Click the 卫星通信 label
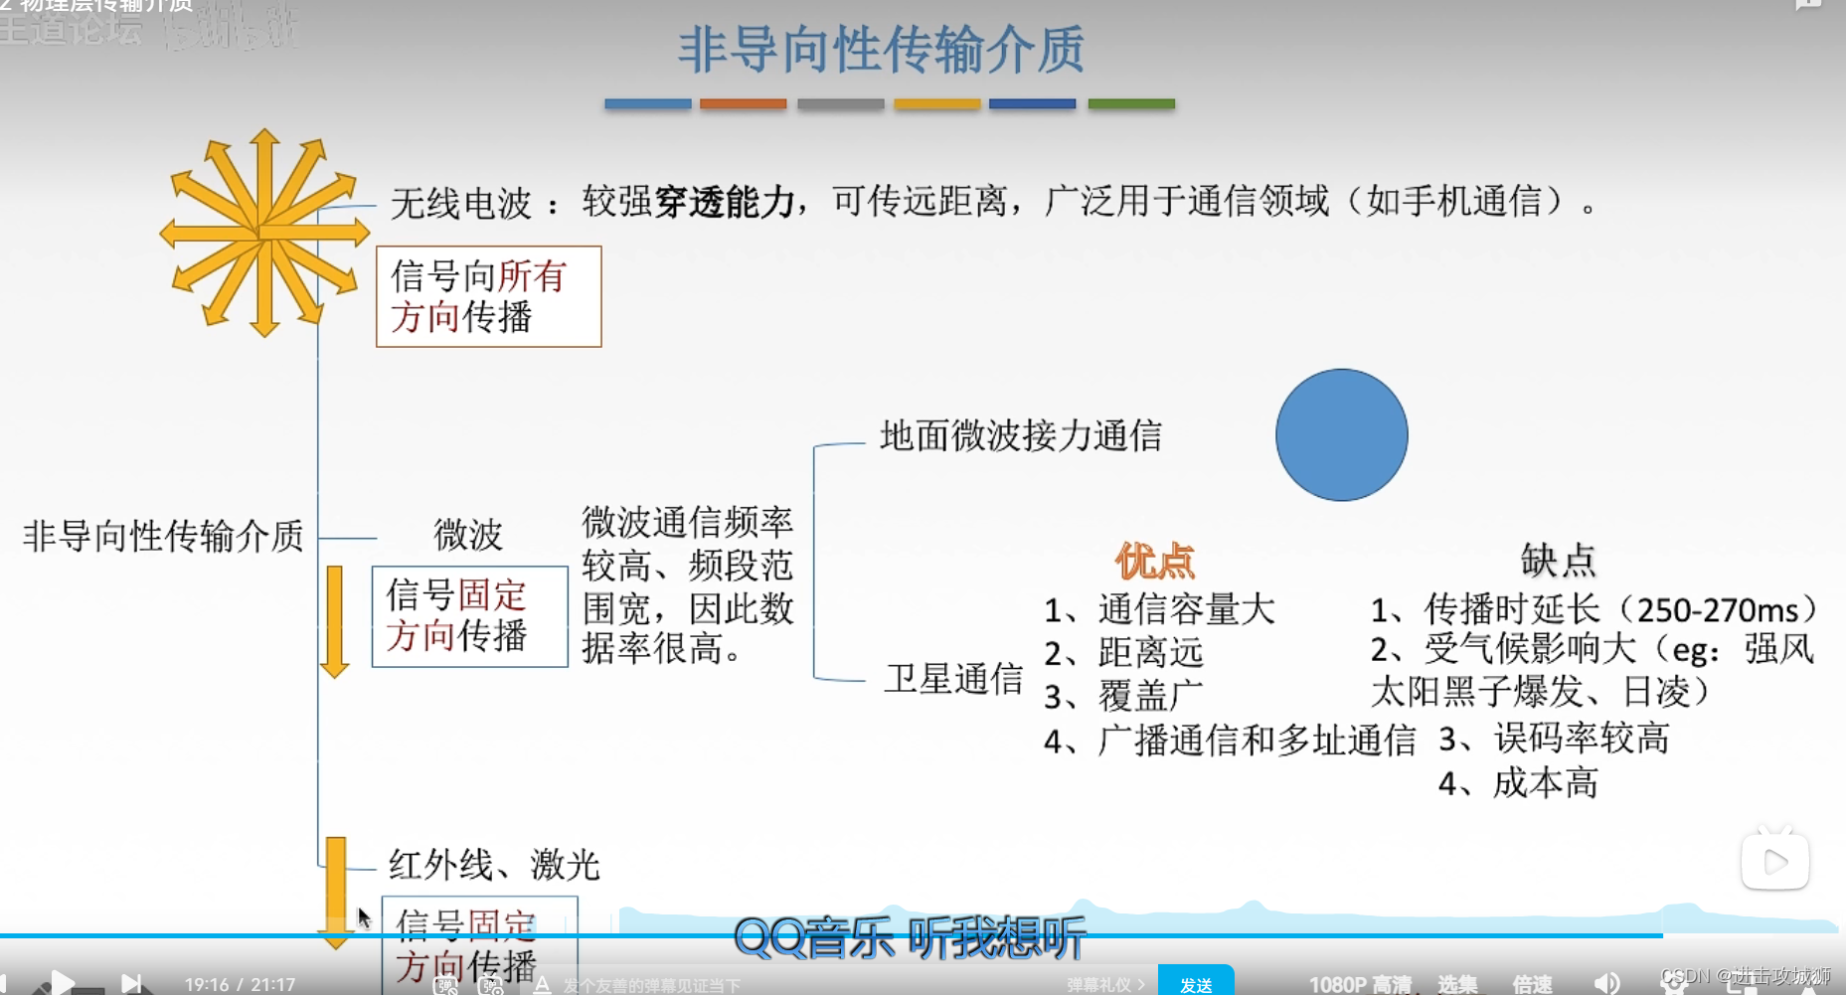This screenshot has height=995, width=1846. pyautogui.click(x=953, y=678)
